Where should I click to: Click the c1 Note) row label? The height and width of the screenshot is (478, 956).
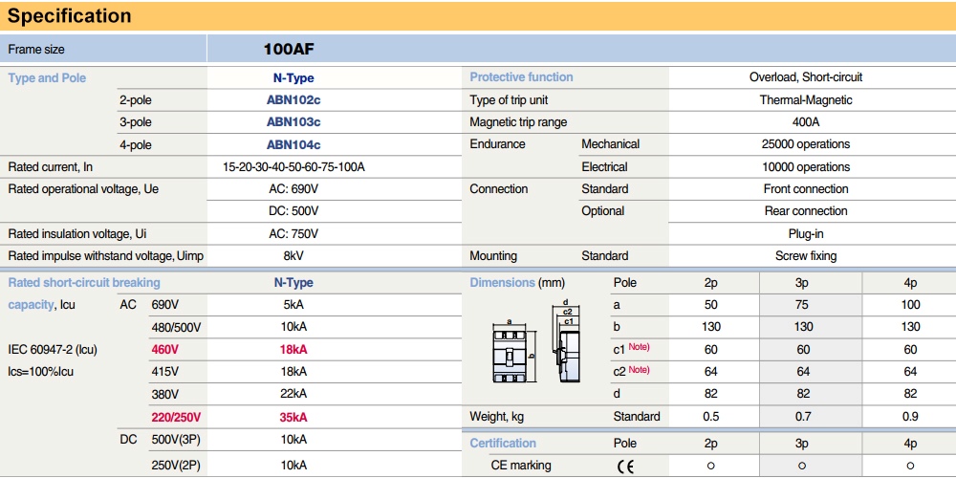632,349
